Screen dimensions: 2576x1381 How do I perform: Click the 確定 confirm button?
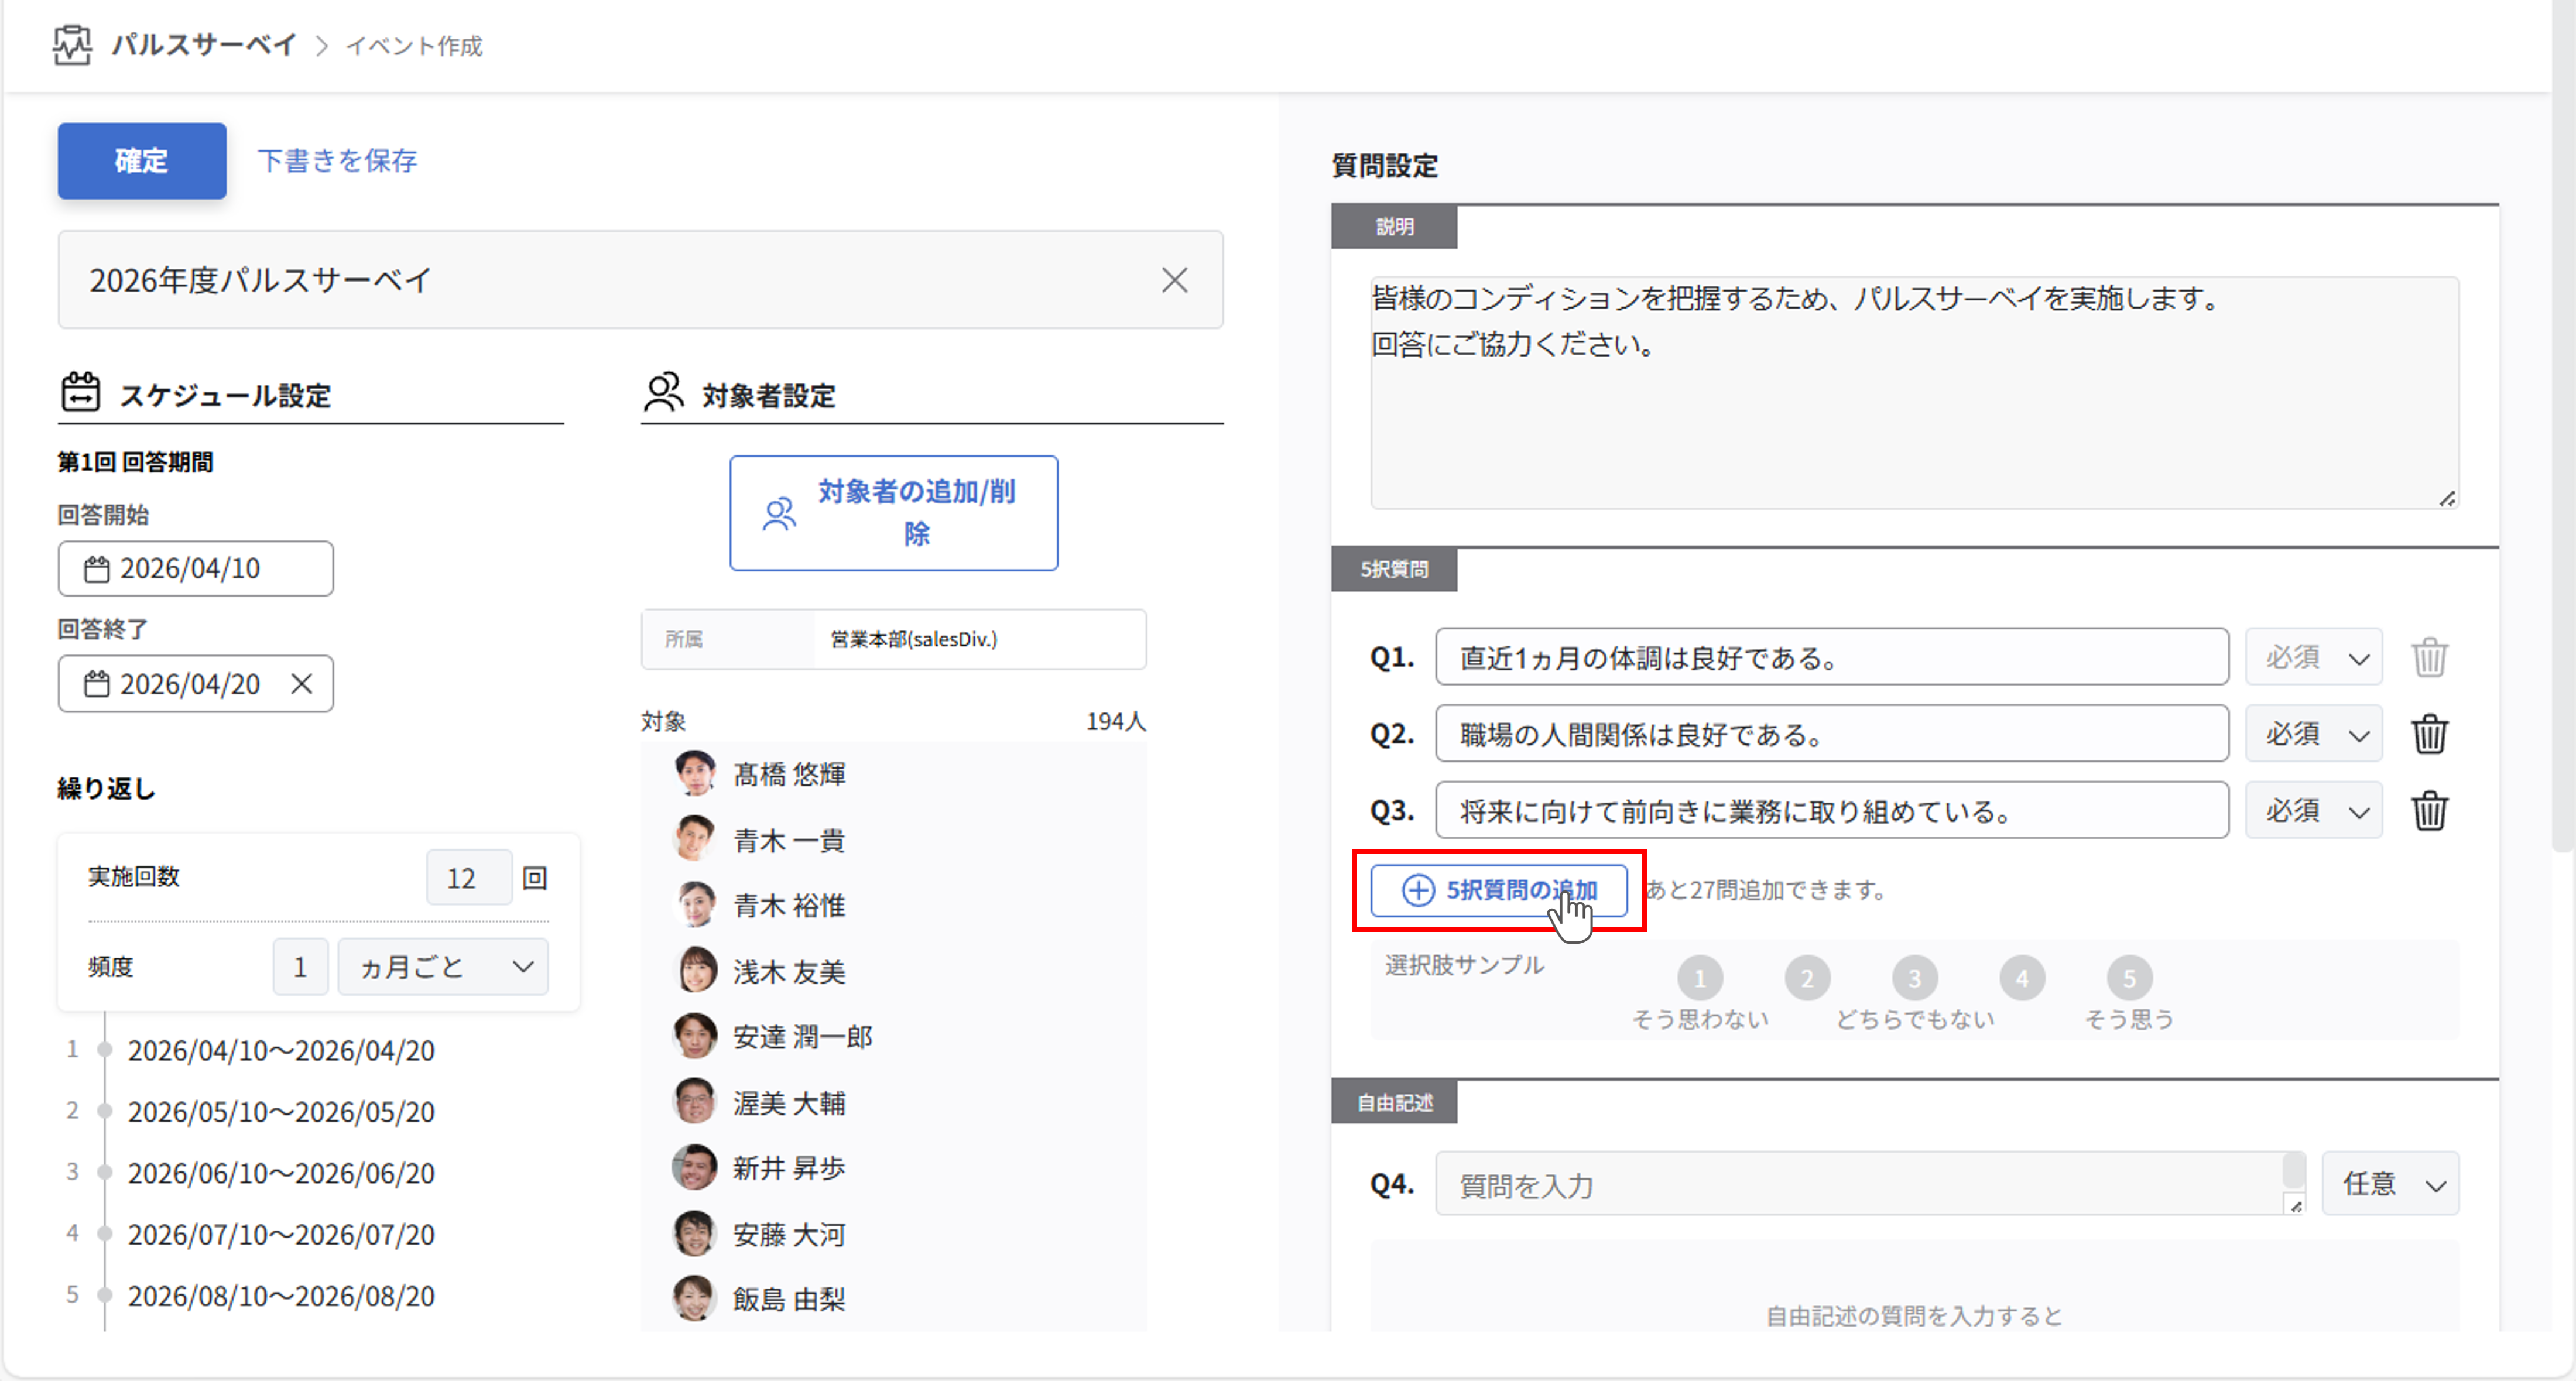[x=141, y=161]
